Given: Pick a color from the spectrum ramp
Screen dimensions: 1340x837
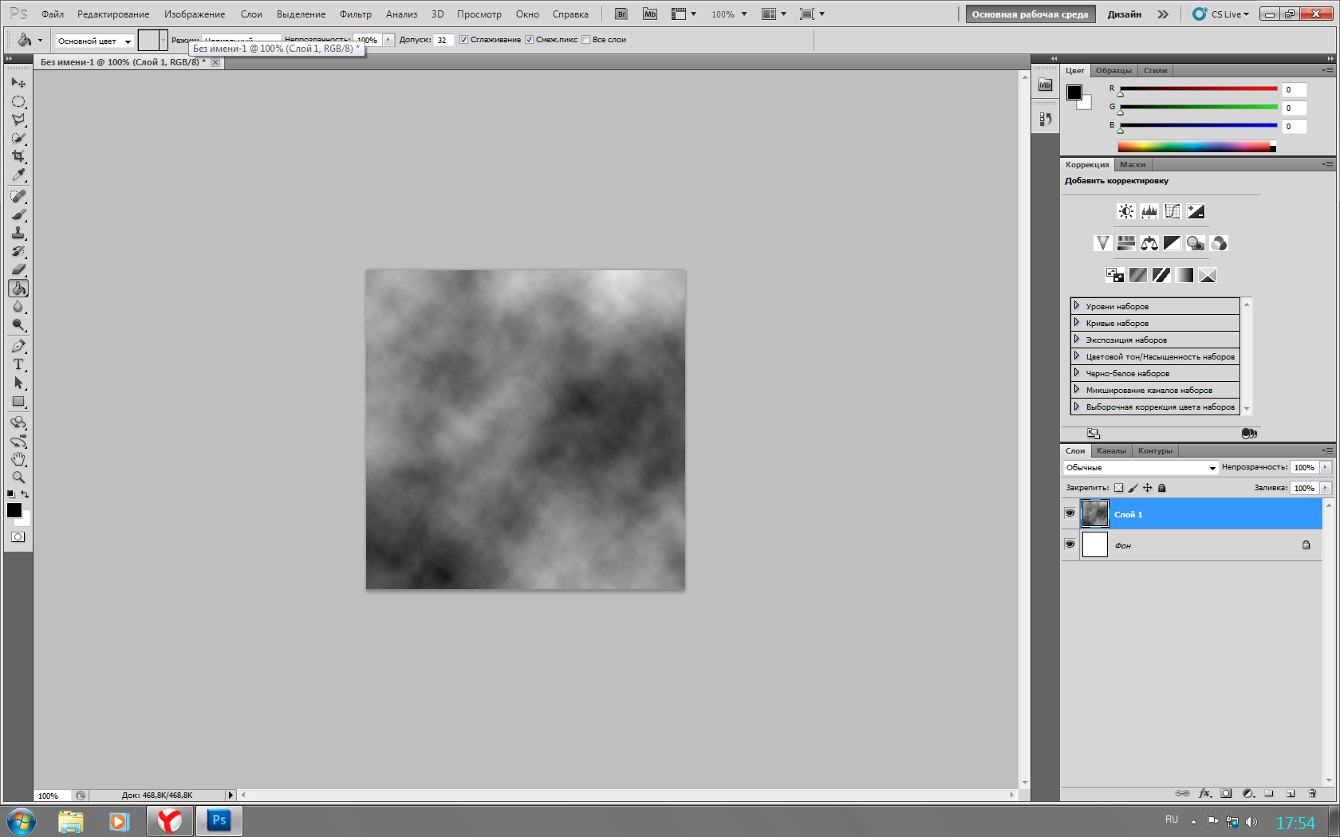Looking at the screenshot, I should (1196, 146).
